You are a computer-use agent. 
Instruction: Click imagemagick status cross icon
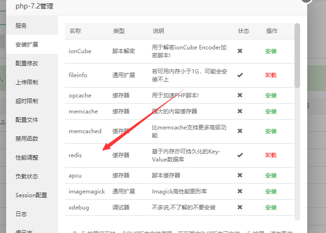click(240, 191)
